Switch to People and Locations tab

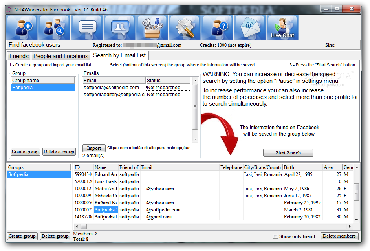coord(60,56)
